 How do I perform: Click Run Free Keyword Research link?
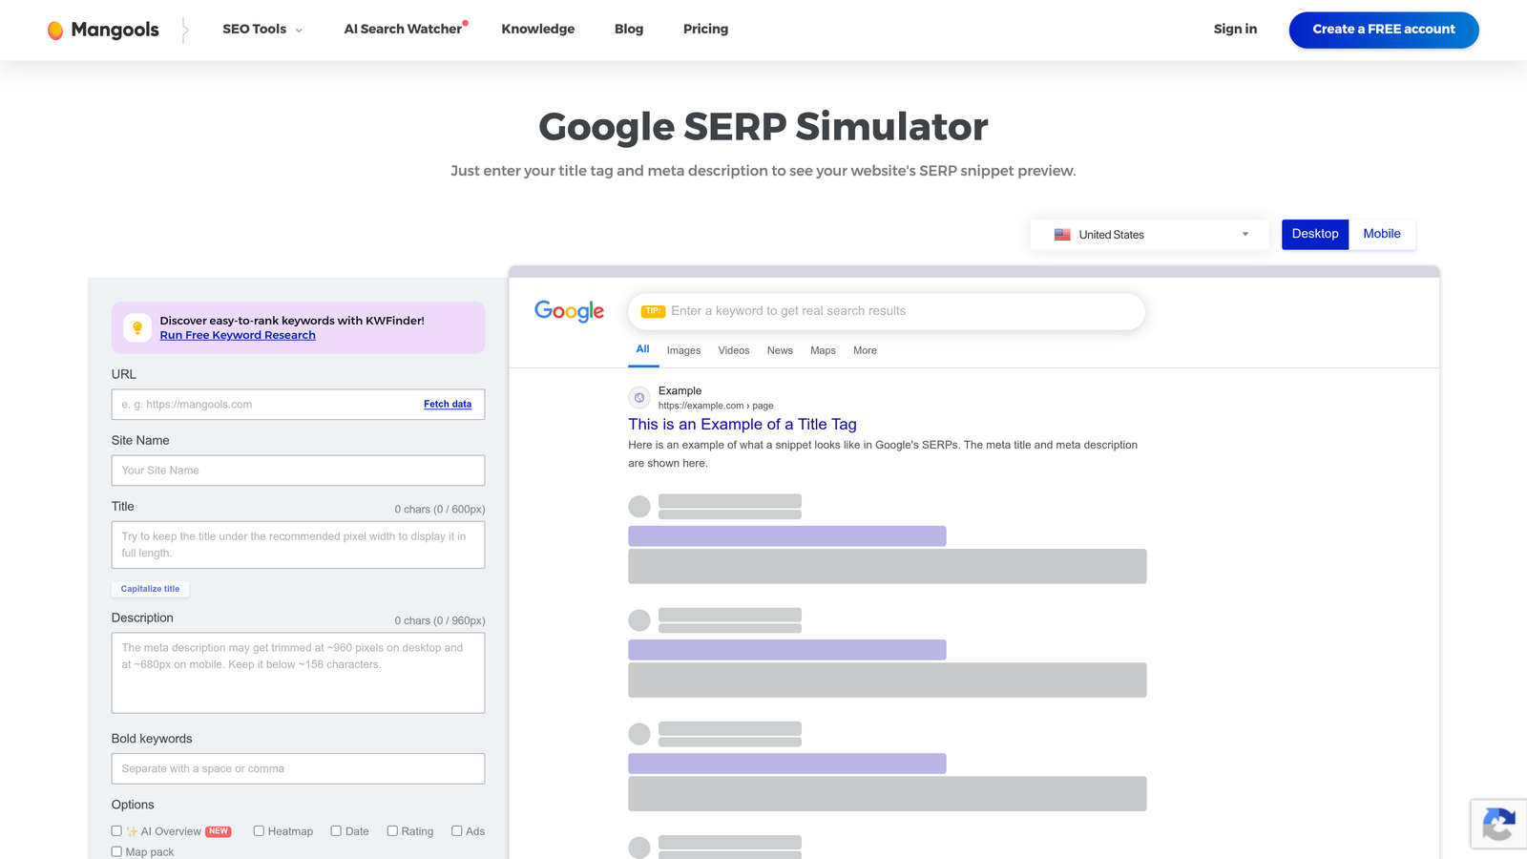pos(238,335)
